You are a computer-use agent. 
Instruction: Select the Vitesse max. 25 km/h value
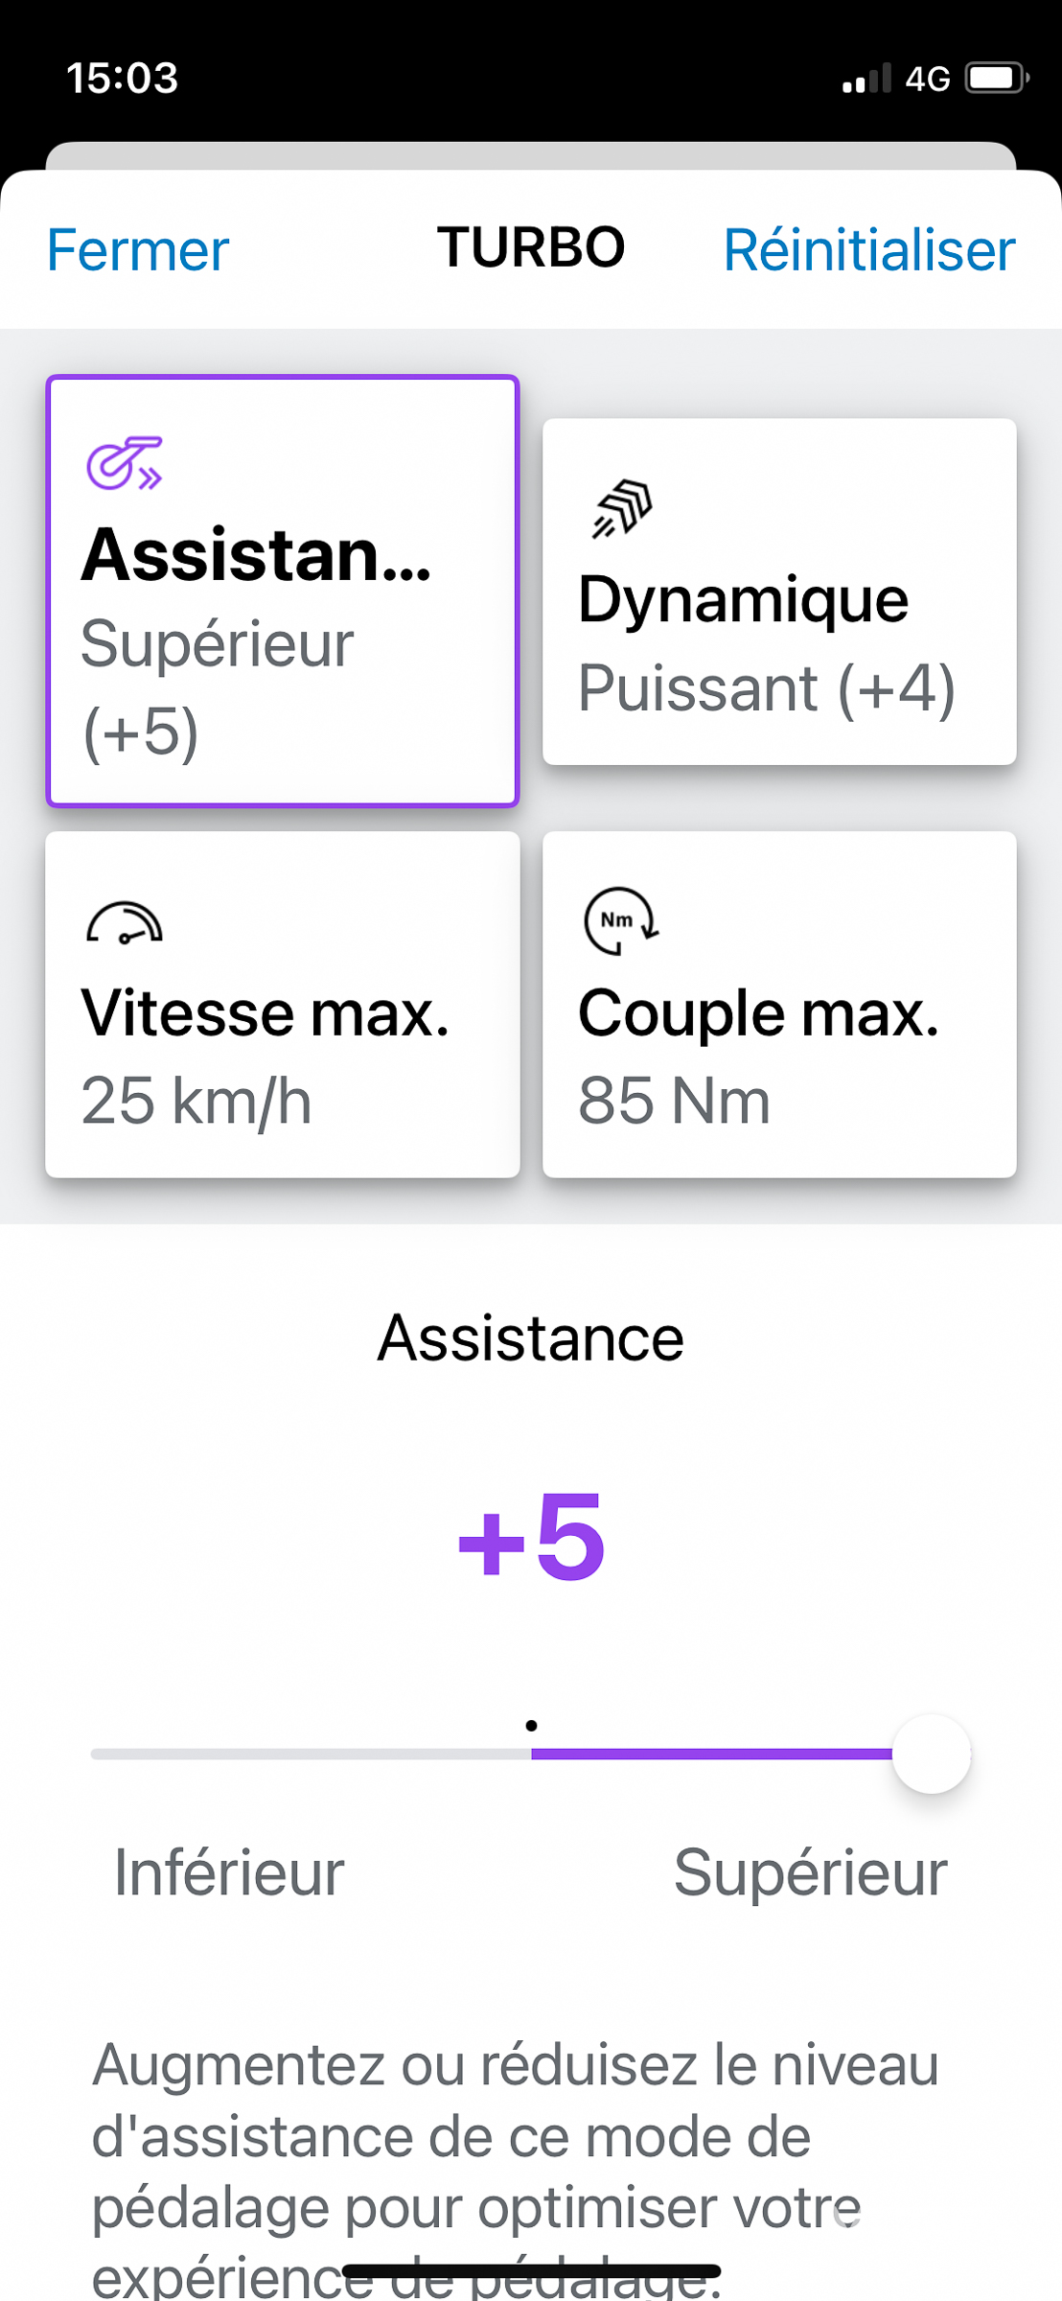(x=196, y=1101)
